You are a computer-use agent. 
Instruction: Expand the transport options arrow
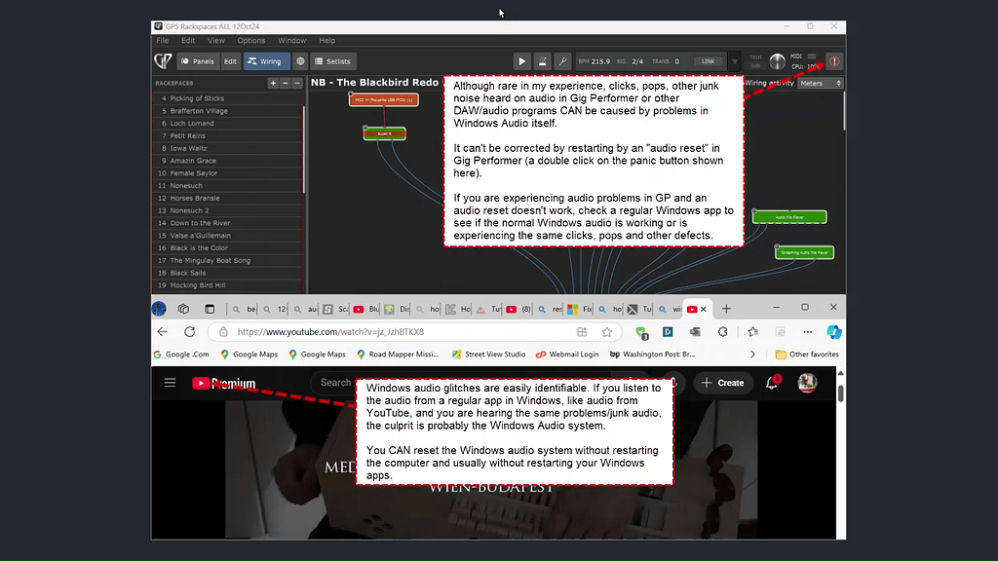coord(735,61)
